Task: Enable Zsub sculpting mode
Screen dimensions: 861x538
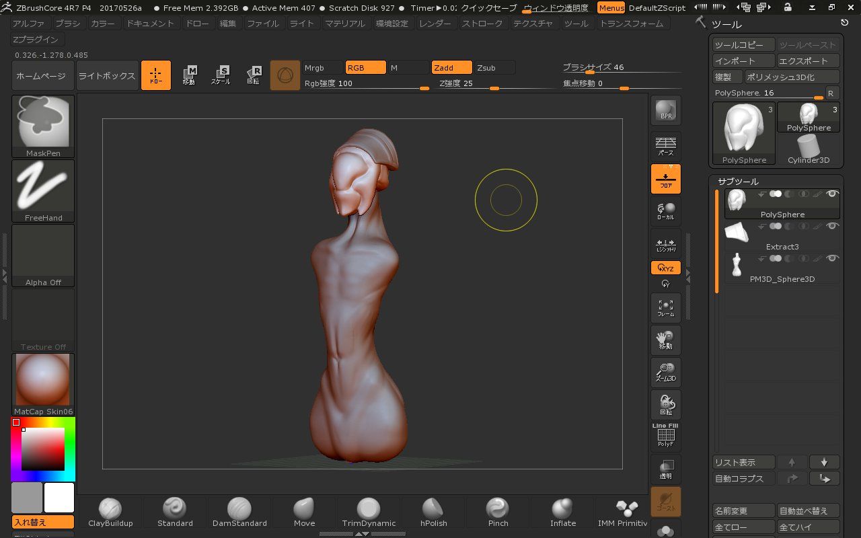Action: (x=493, y=68)
